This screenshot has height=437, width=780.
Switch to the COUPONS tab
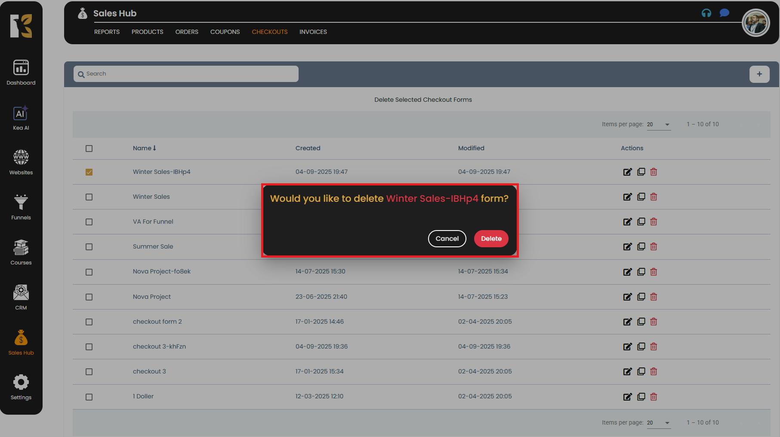click(225, 32)
